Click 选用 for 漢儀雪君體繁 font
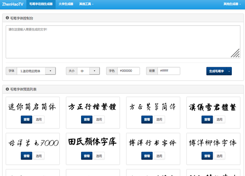 pyautogui.click(x=219, y=120)
